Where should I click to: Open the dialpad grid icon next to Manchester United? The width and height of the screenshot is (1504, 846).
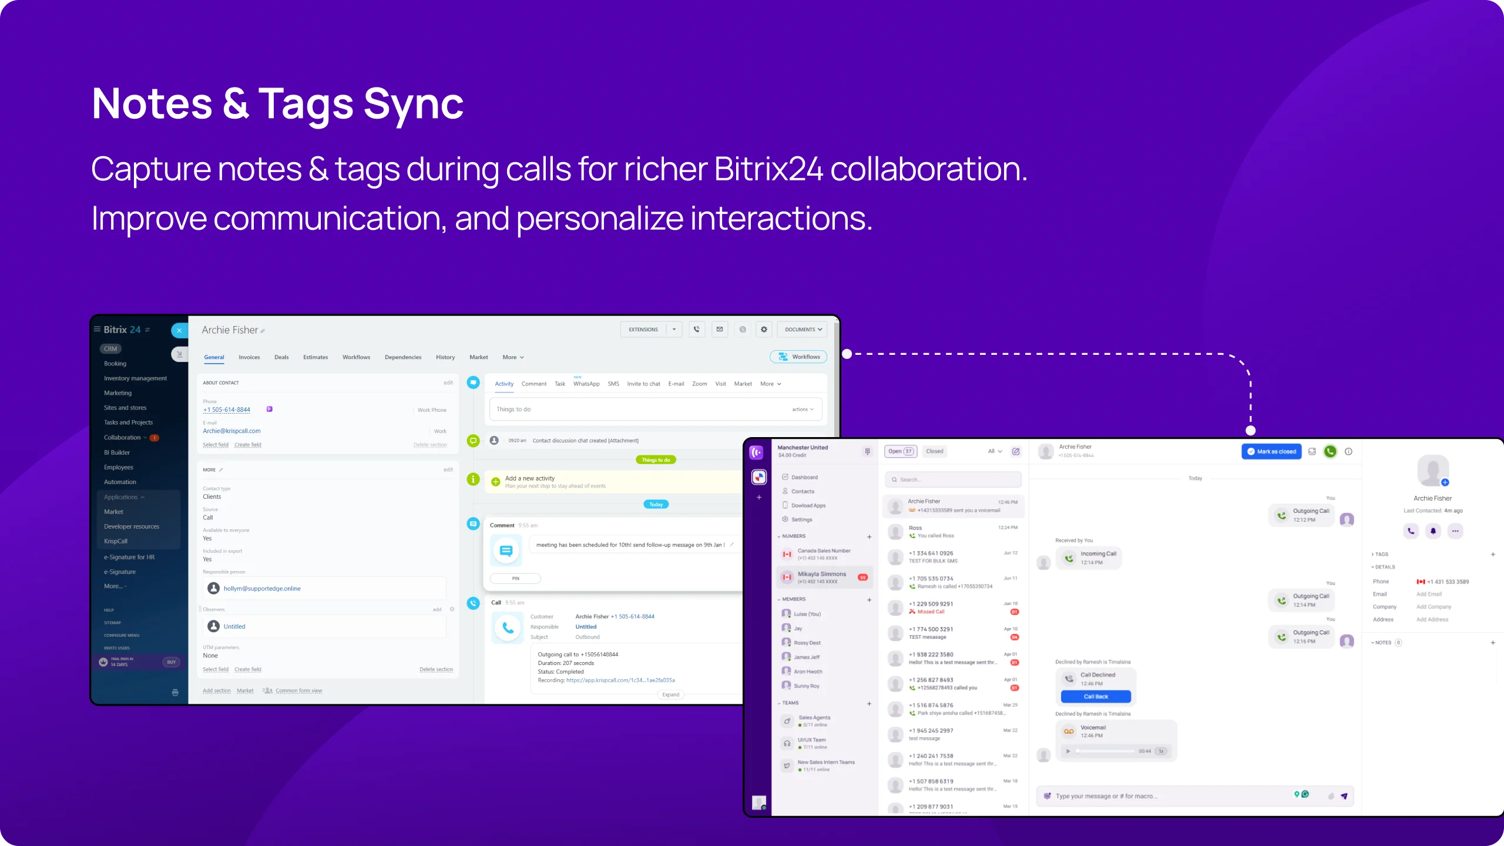(x=867, y=451)
